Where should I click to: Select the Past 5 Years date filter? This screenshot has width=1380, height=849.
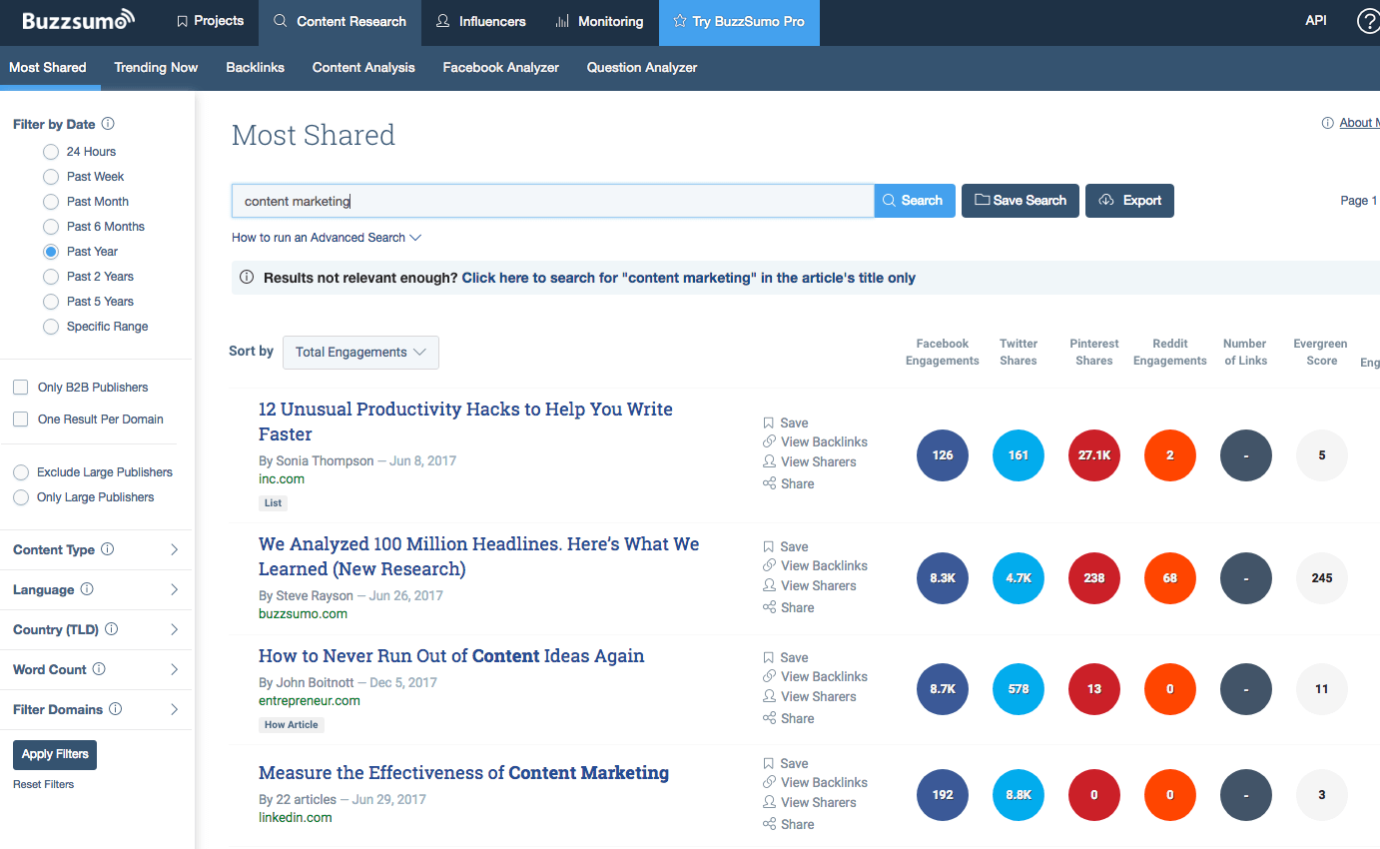tap(51, 302)
